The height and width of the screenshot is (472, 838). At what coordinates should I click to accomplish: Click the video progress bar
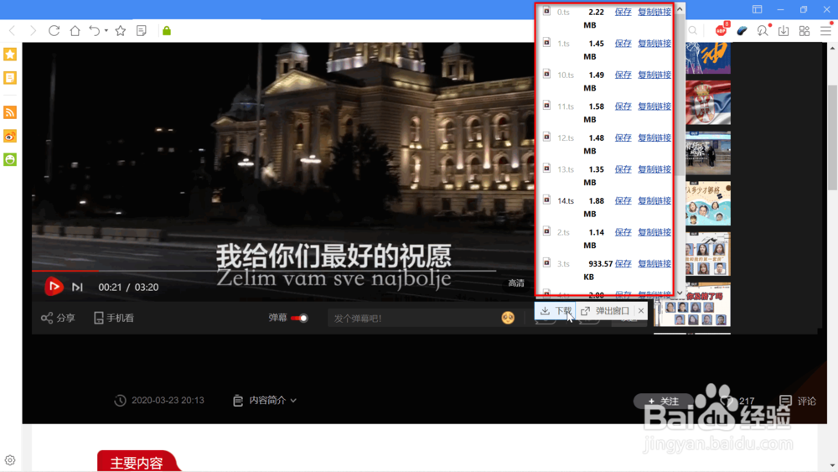pos(265,271)
